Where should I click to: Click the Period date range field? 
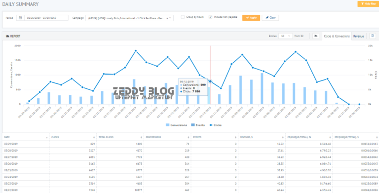pos(46,18)
